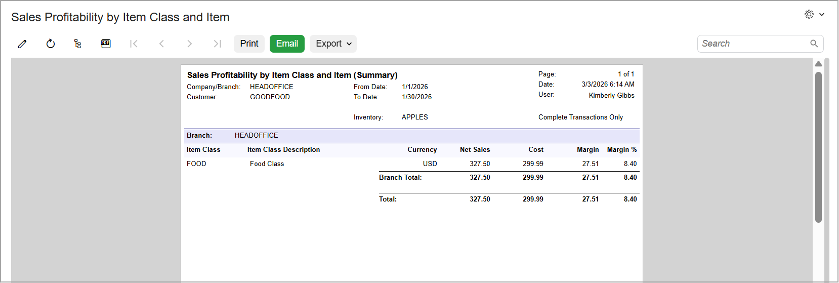Click the magnifier search icon
Screen dimensions: 839x283
(814, 44)
